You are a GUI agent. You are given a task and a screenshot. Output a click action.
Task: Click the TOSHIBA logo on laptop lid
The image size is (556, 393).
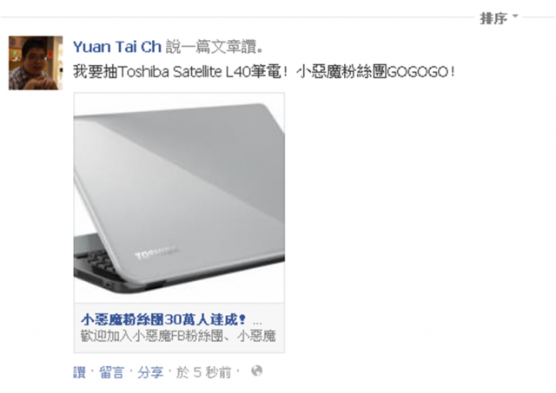tap(156, 252)
